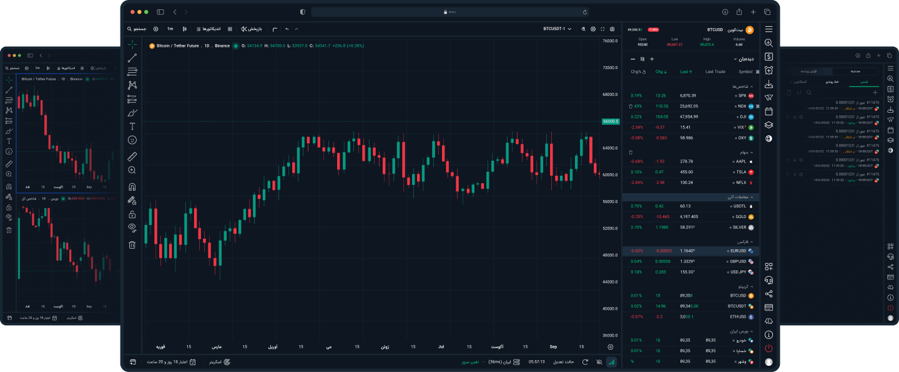Screen dimensions: 899x372
Task: Toggle the green bar chart icon in footer
Action: pyautogui.click(x=611, y=361)
